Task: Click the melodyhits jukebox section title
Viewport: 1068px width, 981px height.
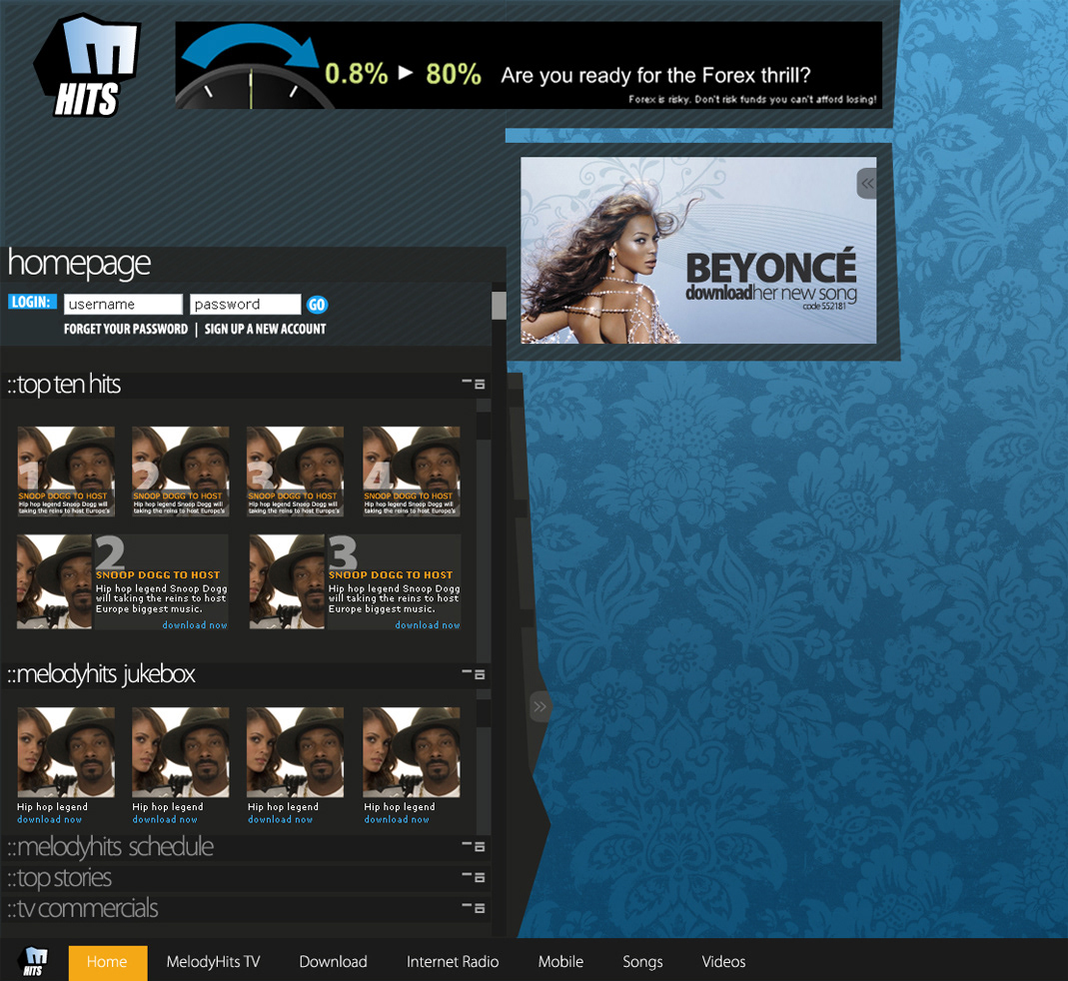Action: (101, 674)
